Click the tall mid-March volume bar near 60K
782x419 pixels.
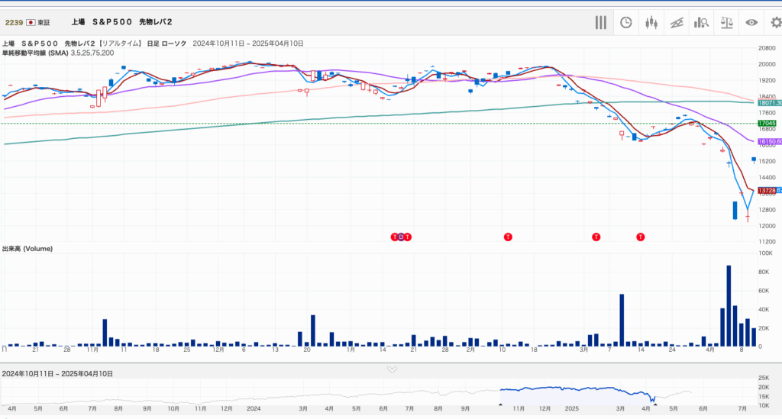pyautogui.click(x=622, y=321)
